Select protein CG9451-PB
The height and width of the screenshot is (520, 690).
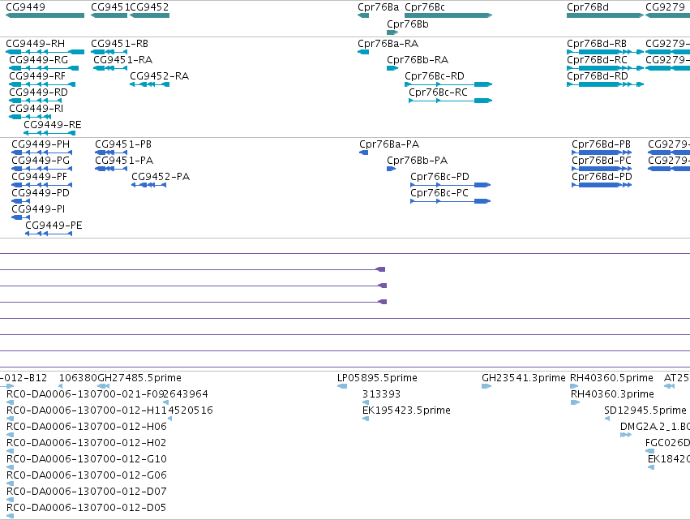[123, 144]
